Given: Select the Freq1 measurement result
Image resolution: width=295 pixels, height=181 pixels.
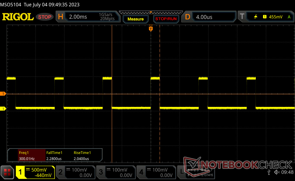Looking at the screenshot, I should pos(27,156).
